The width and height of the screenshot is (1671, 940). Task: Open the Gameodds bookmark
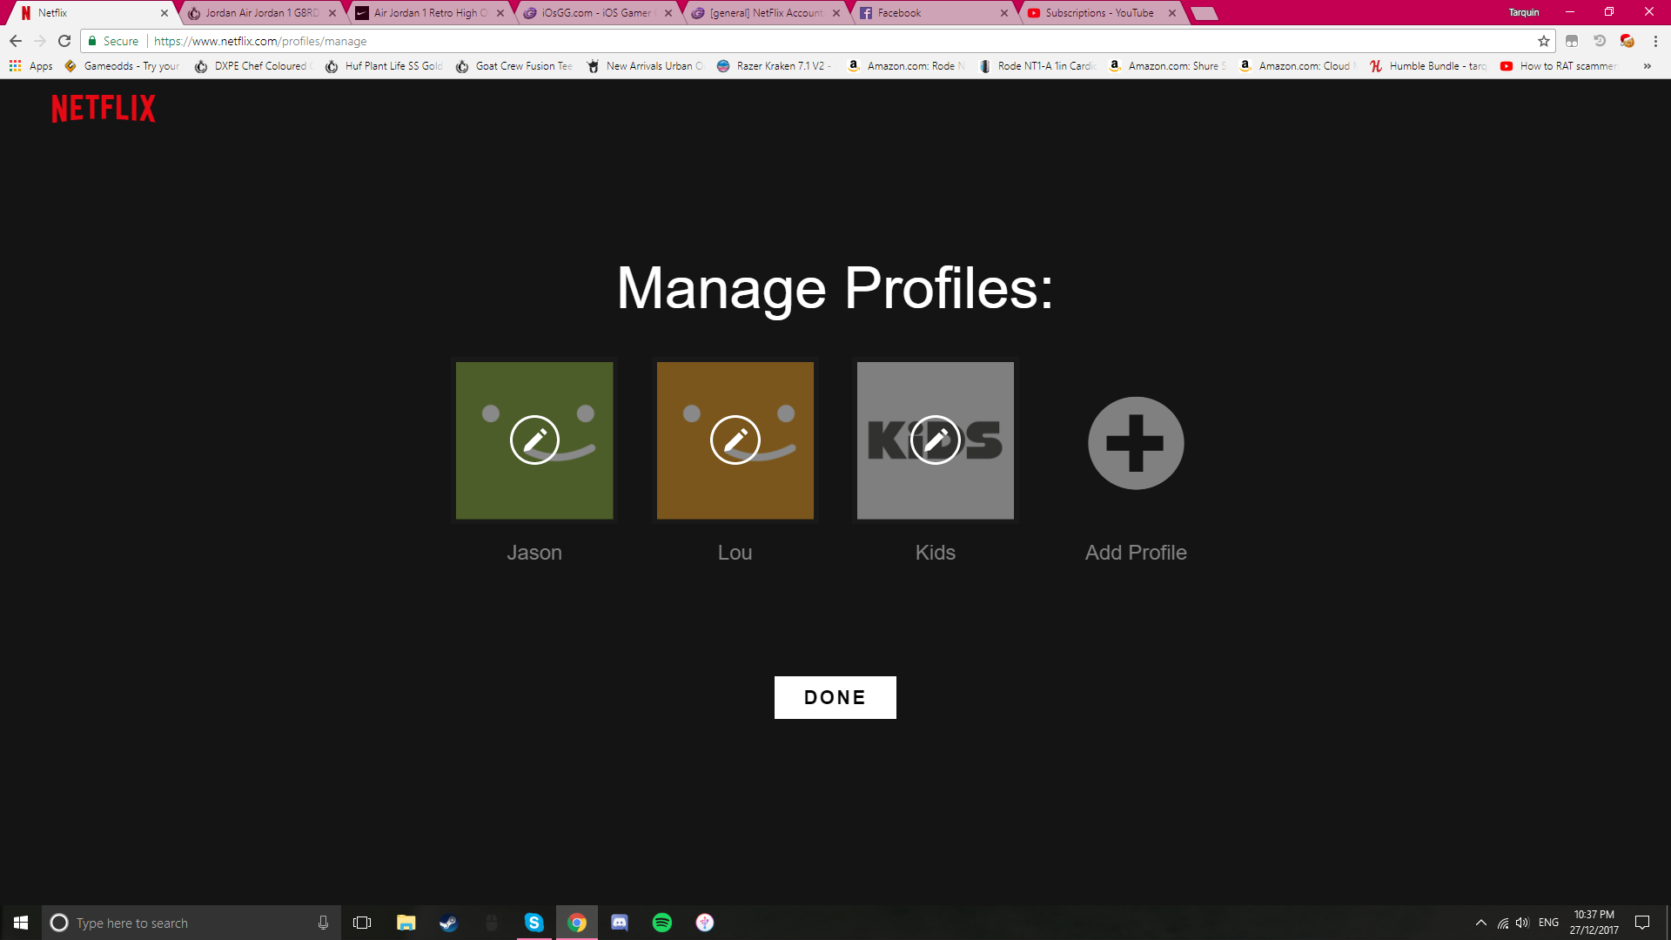click(x=123, y=66)
